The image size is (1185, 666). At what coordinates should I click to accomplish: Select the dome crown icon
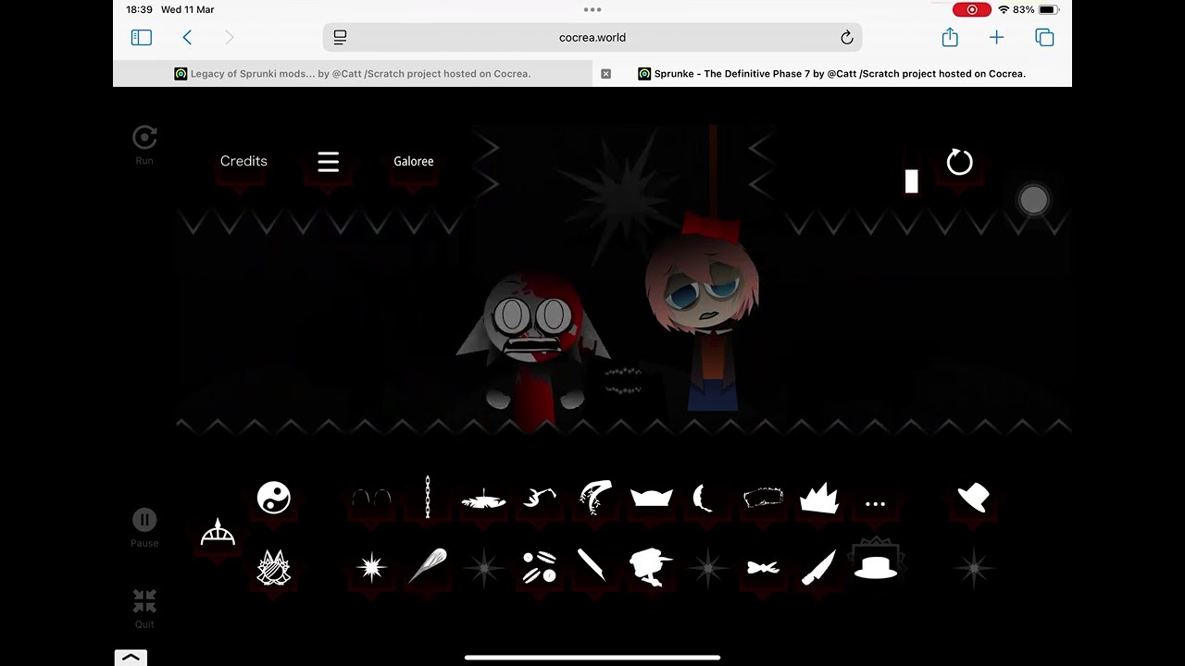click(218, 532)
